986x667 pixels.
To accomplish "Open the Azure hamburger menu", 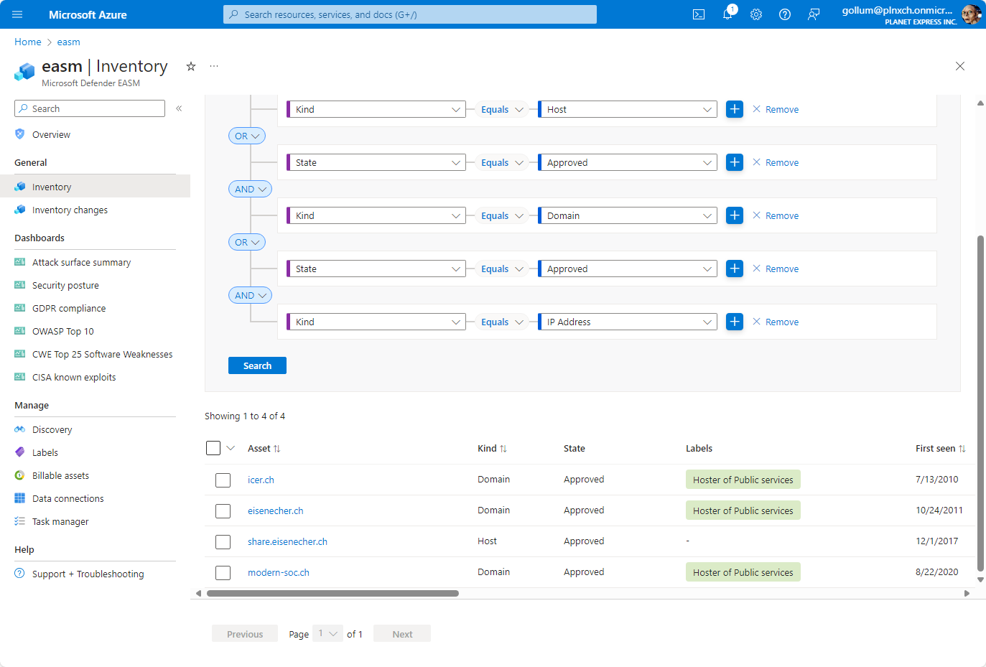I will click(x=17, y=14).
